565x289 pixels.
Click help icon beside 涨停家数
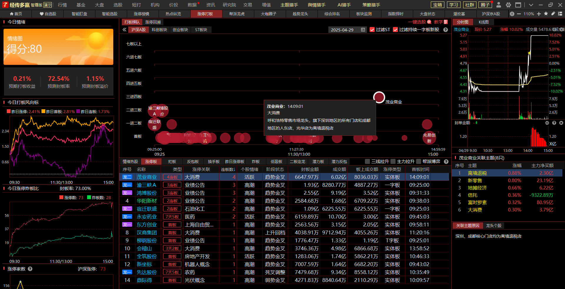click(x=30, y=269)
